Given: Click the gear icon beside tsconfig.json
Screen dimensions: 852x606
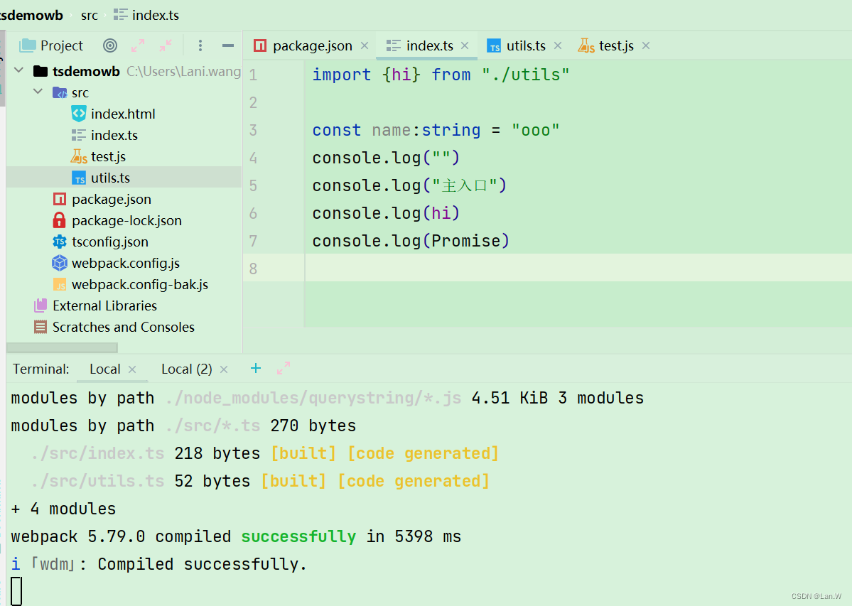Looking at the screenshot, I should coord(59,242).
